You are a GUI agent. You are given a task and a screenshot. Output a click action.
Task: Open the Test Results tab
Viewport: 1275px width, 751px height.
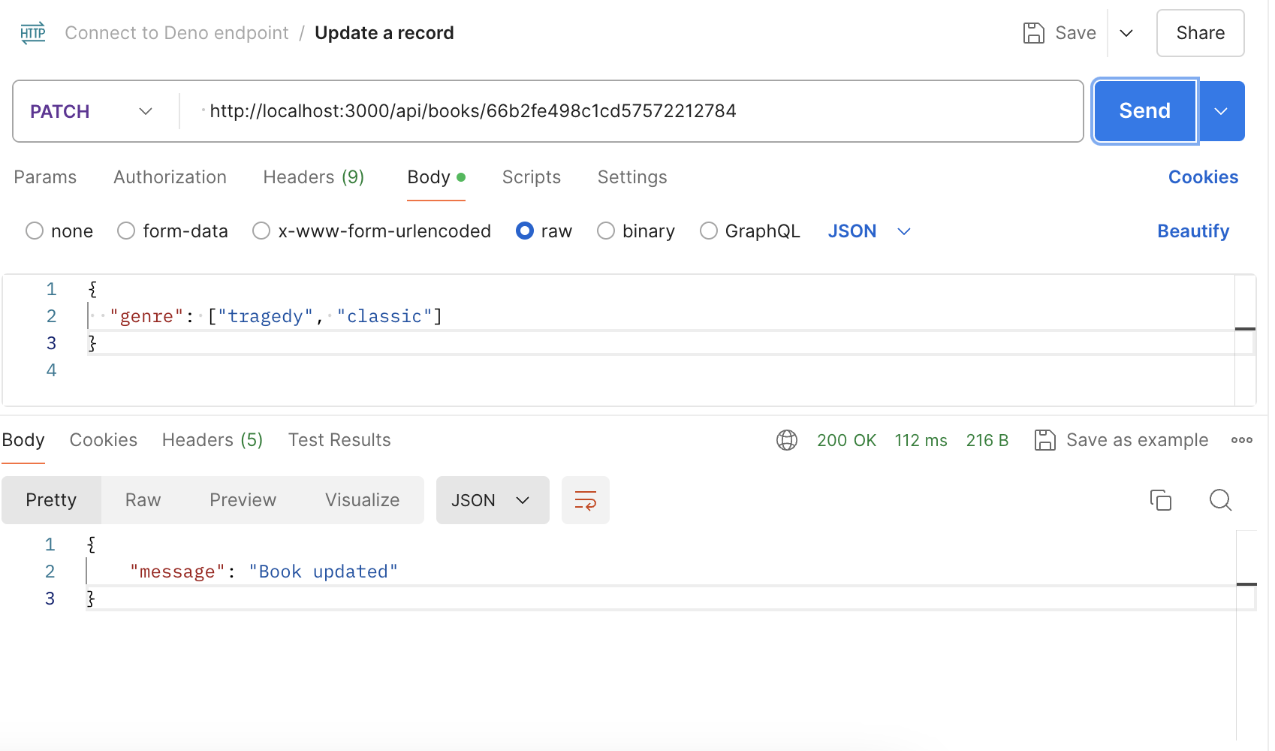tap(339, 439)
